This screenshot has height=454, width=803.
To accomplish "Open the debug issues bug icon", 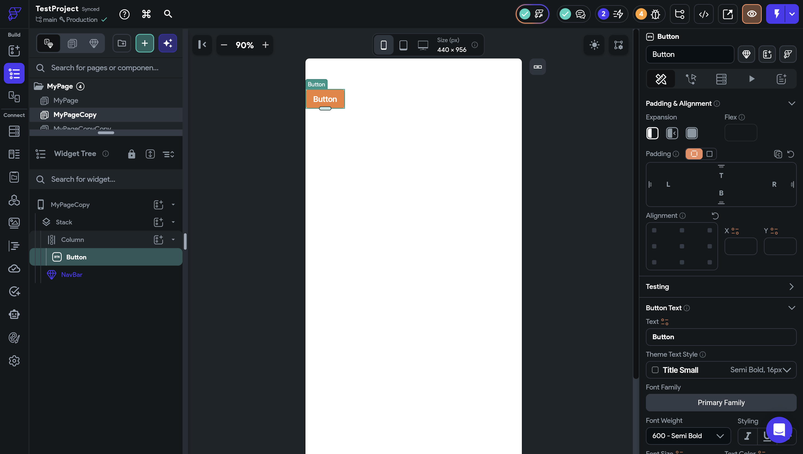I will click(x=655, y=14).
